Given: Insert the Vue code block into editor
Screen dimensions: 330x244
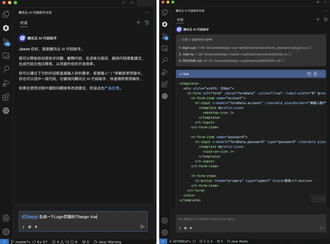Looking at the screenshot, I should (x=315, y=74).
